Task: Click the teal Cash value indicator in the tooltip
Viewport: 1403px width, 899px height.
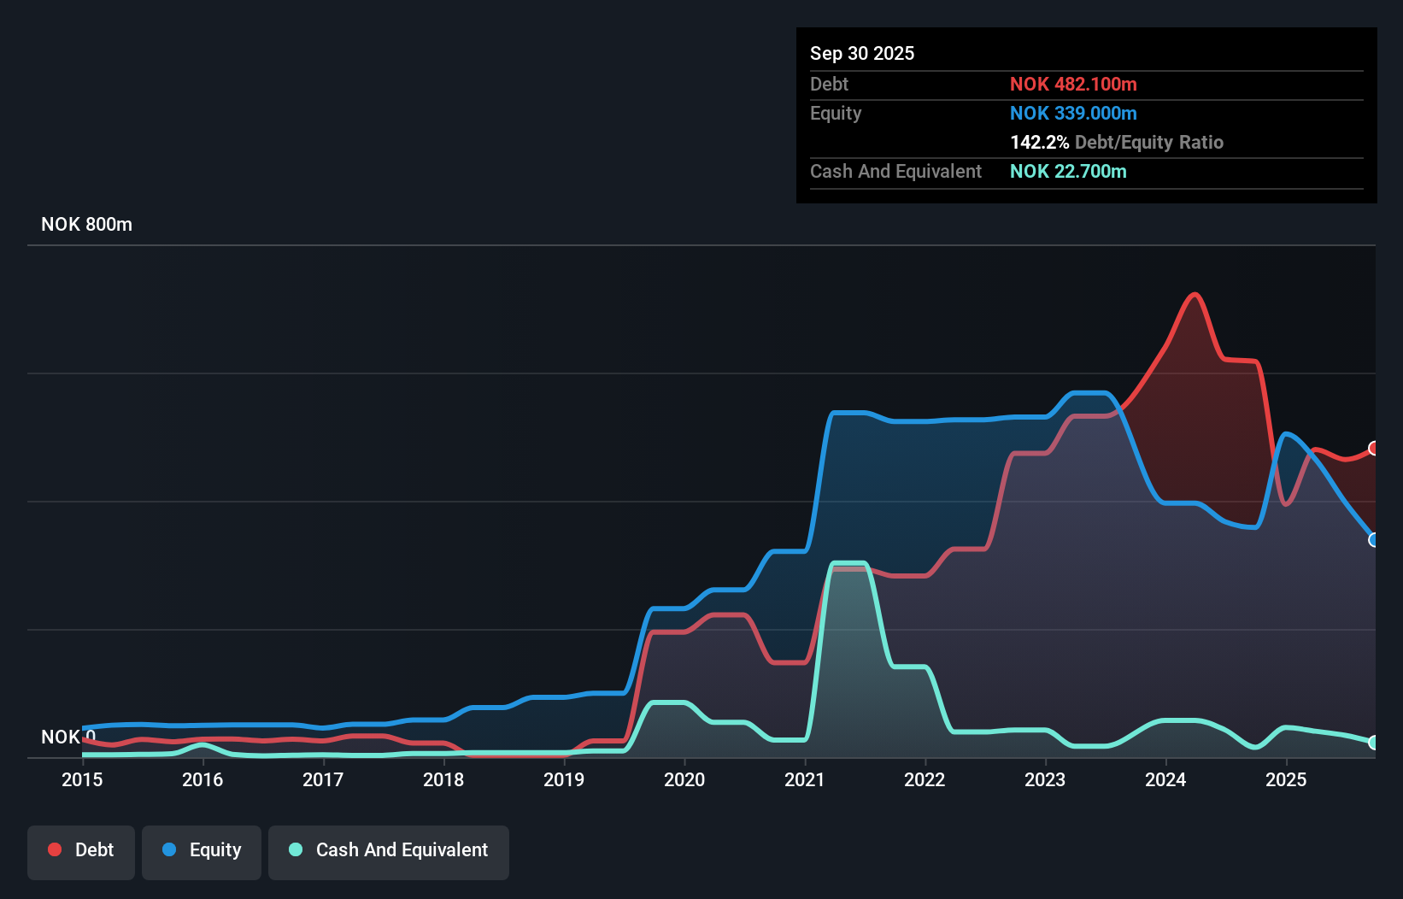Action: pos(1068,171)
